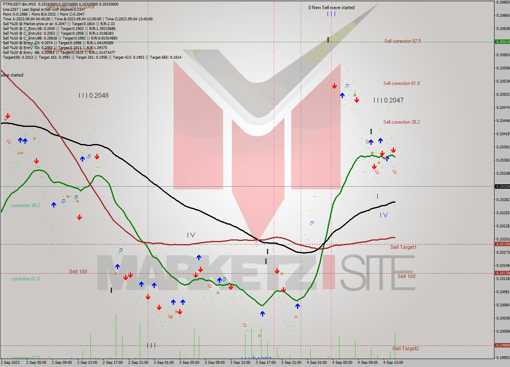Click the 'Sell %10 @ C_Entry38' line
The image size is (510, 367).
pyautogui.click(x=59, y=28)
